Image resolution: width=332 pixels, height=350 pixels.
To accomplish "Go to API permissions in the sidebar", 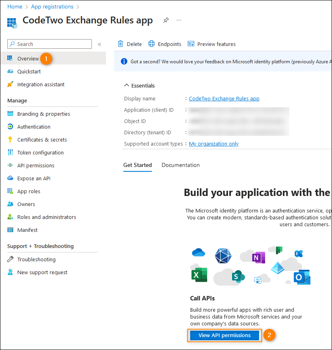I will [x=36, y=166].
